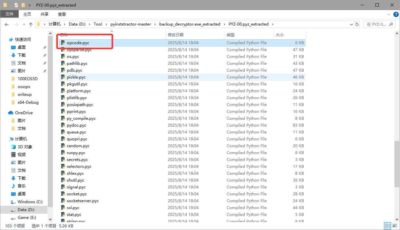Open the 100EOS5D folder in sidebar

(x=28, y=79)
